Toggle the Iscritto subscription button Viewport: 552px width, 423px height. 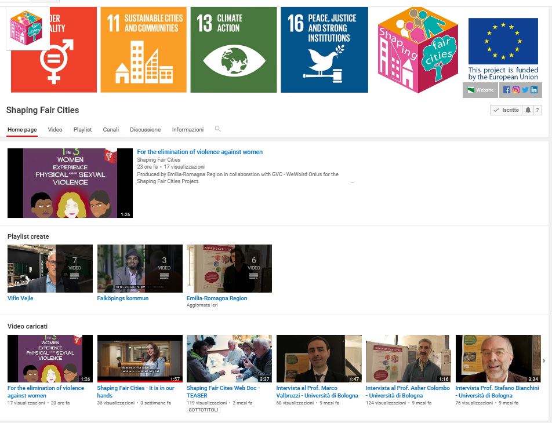[506, 110]
